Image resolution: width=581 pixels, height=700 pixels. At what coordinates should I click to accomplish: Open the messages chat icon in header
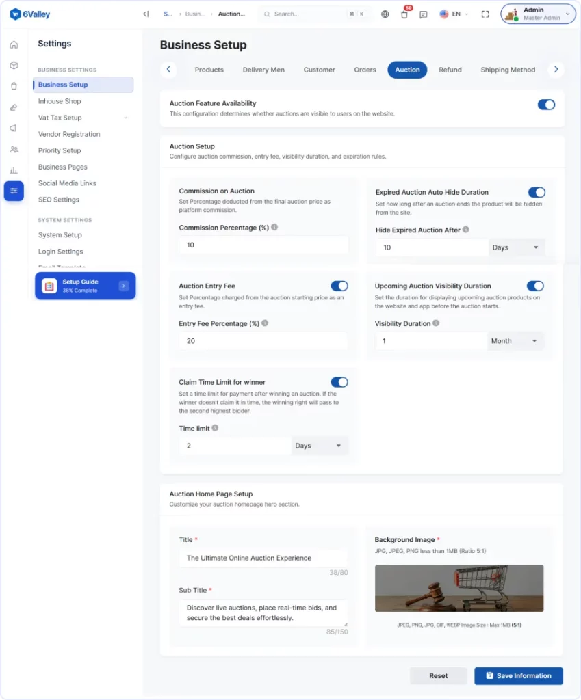pyautogui.click(x=423, y=14)
